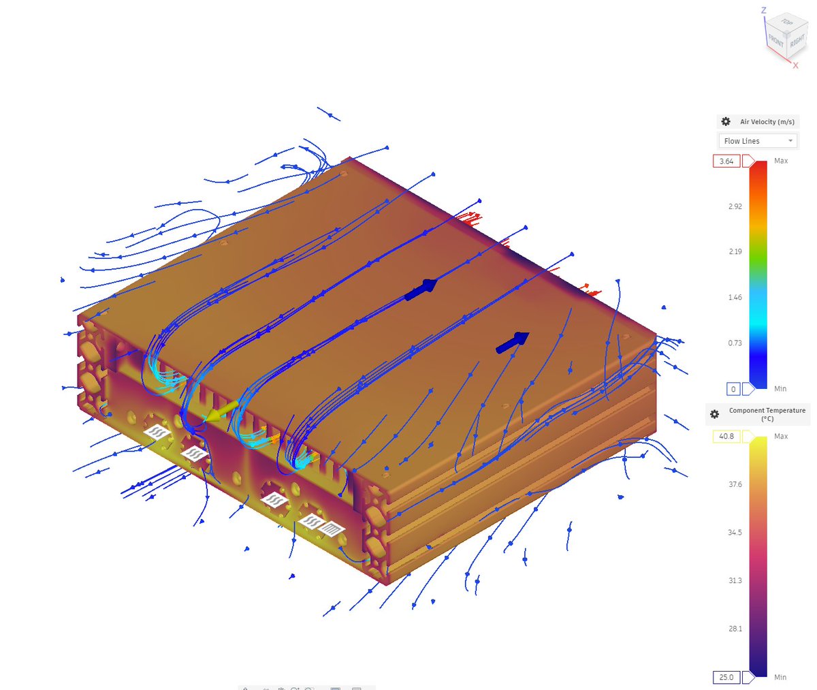Select the leftmost wavy heat source glyph
Screen dimensions: 817x690
(158, 430)
